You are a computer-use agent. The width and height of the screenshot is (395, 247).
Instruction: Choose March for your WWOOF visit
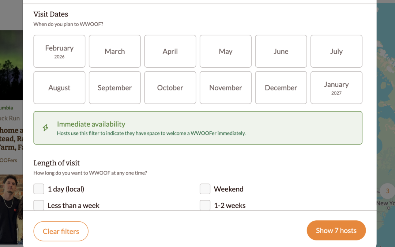(x=114, y=51)
